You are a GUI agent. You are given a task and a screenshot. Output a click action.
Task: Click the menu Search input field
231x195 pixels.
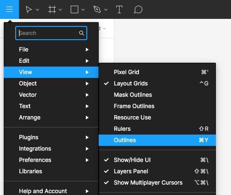pos(51,33)
